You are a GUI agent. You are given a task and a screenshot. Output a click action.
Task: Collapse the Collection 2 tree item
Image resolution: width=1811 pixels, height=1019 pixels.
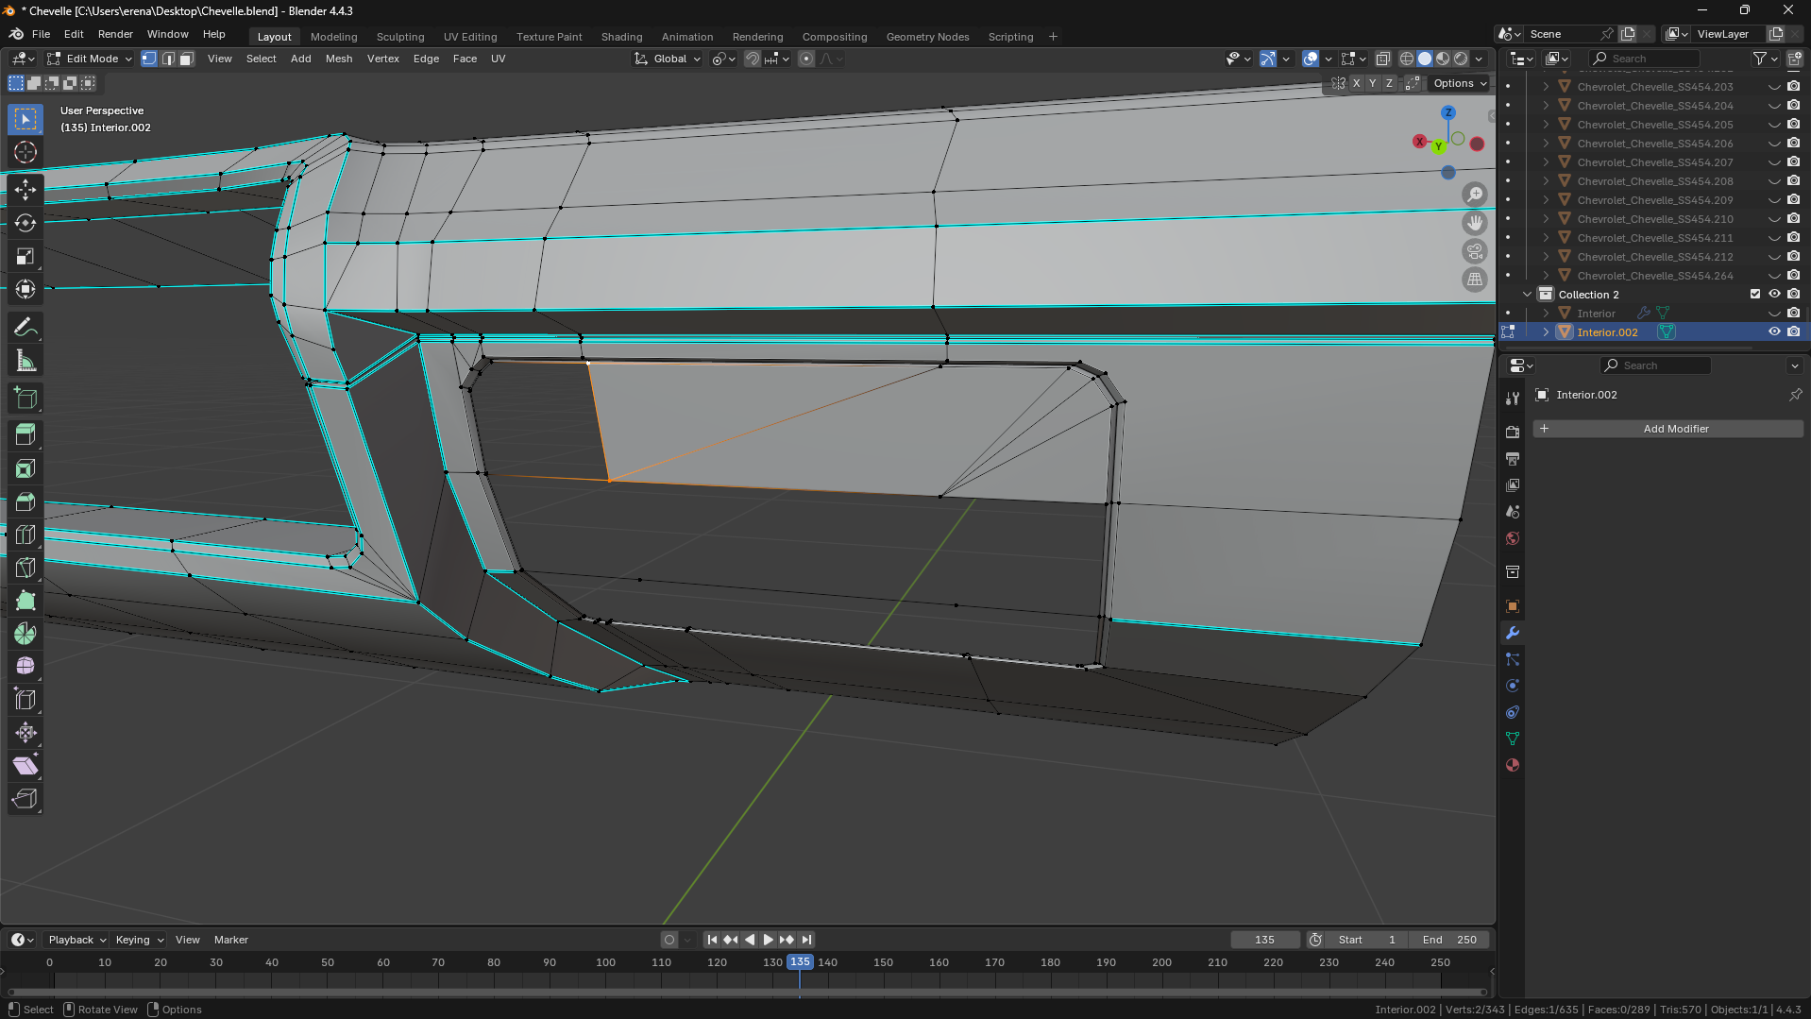(1527, 295)
